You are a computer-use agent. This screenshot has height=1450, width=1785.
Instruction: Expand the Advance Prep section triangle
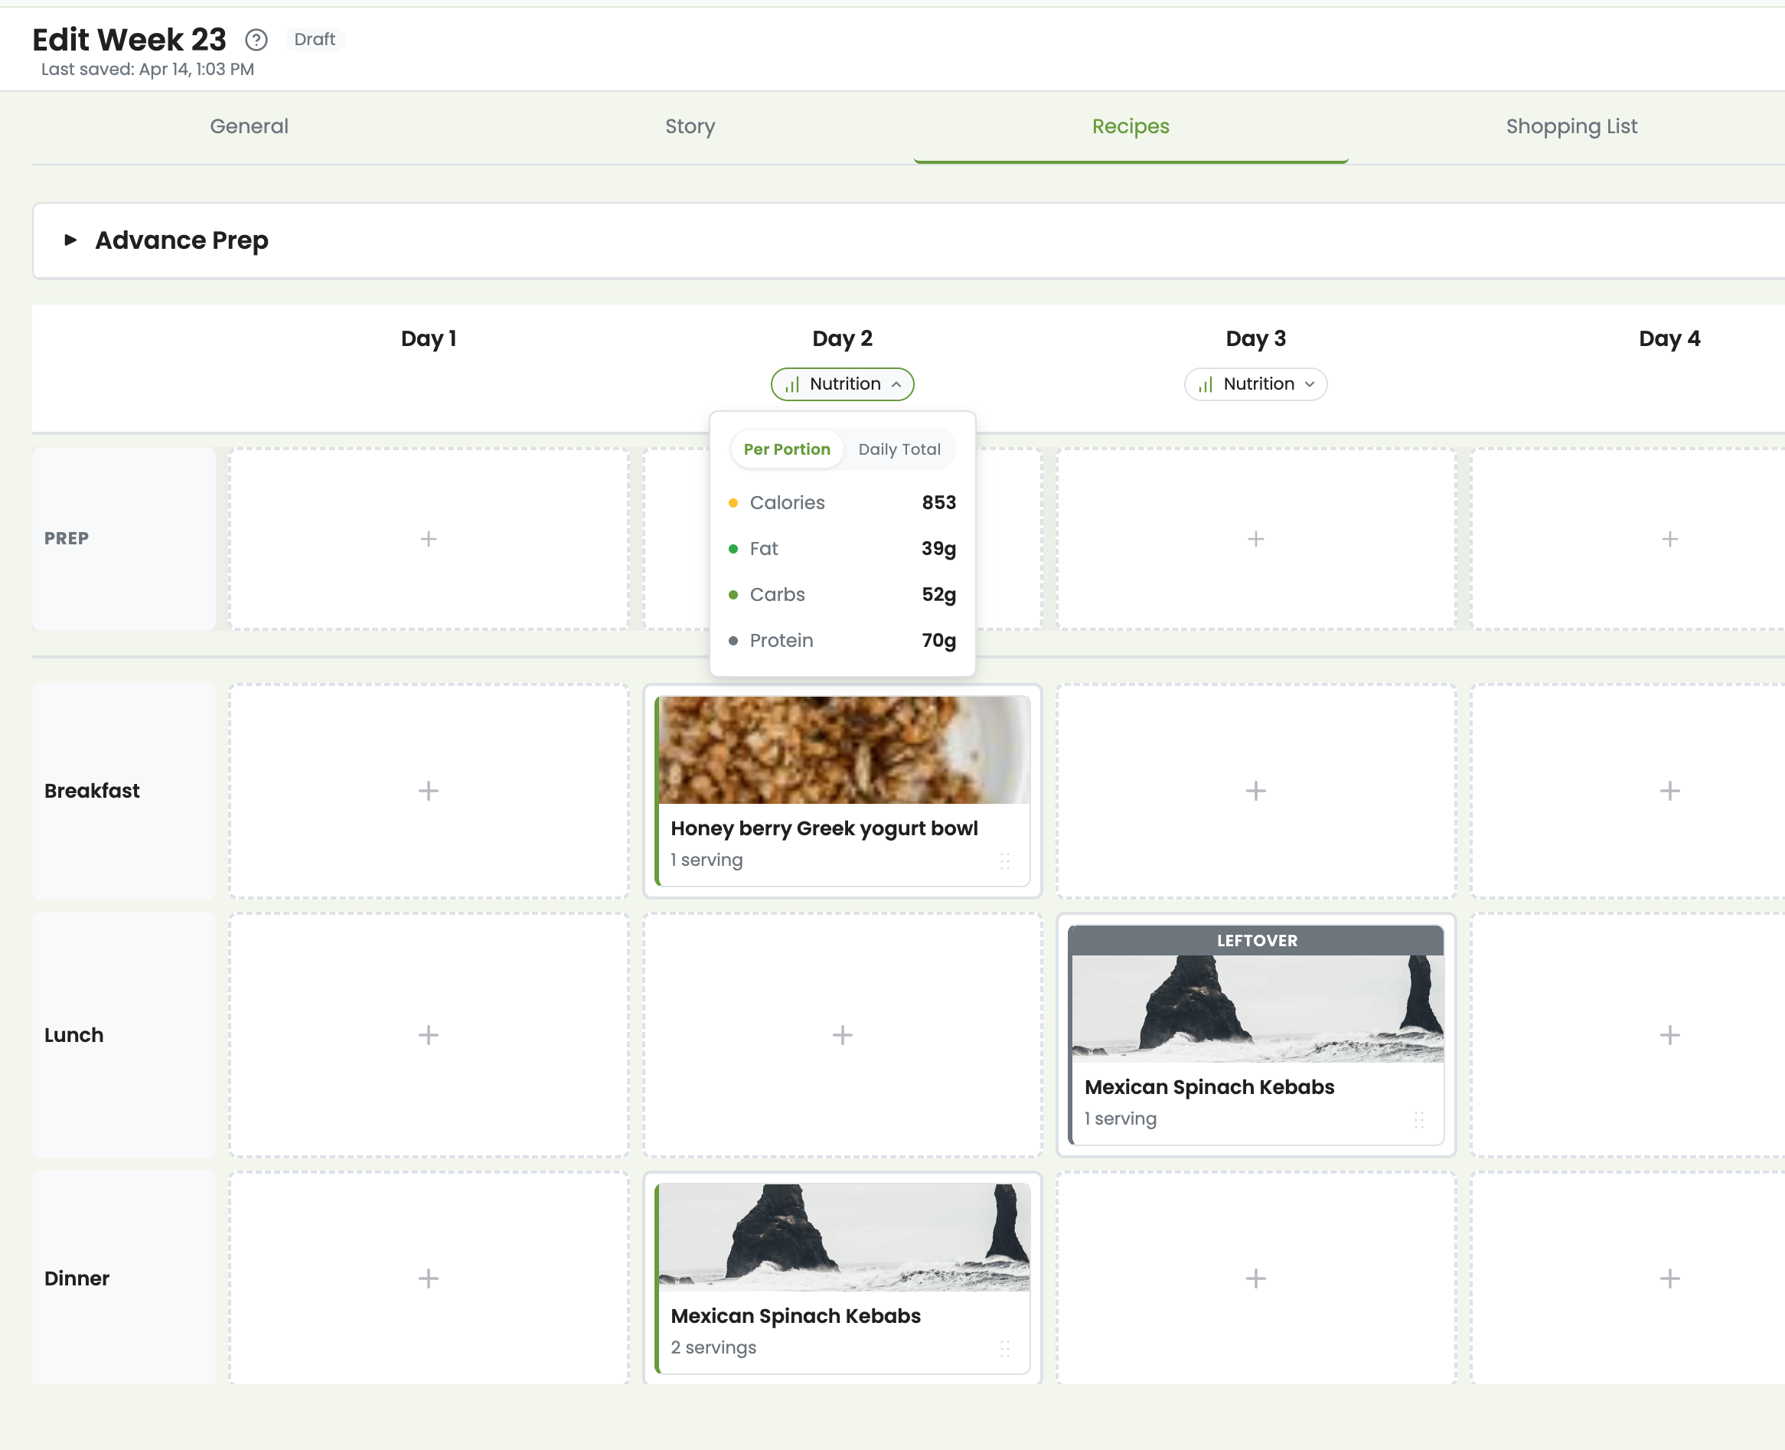71,240
